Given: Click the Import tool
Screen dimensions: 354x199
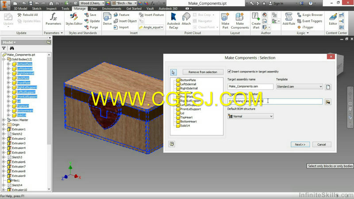Looking at the screenshot, I should [121, 27].
